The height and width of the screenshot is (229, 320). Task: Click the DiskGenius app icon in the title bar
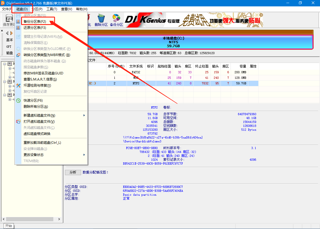(x=3, y=3)
